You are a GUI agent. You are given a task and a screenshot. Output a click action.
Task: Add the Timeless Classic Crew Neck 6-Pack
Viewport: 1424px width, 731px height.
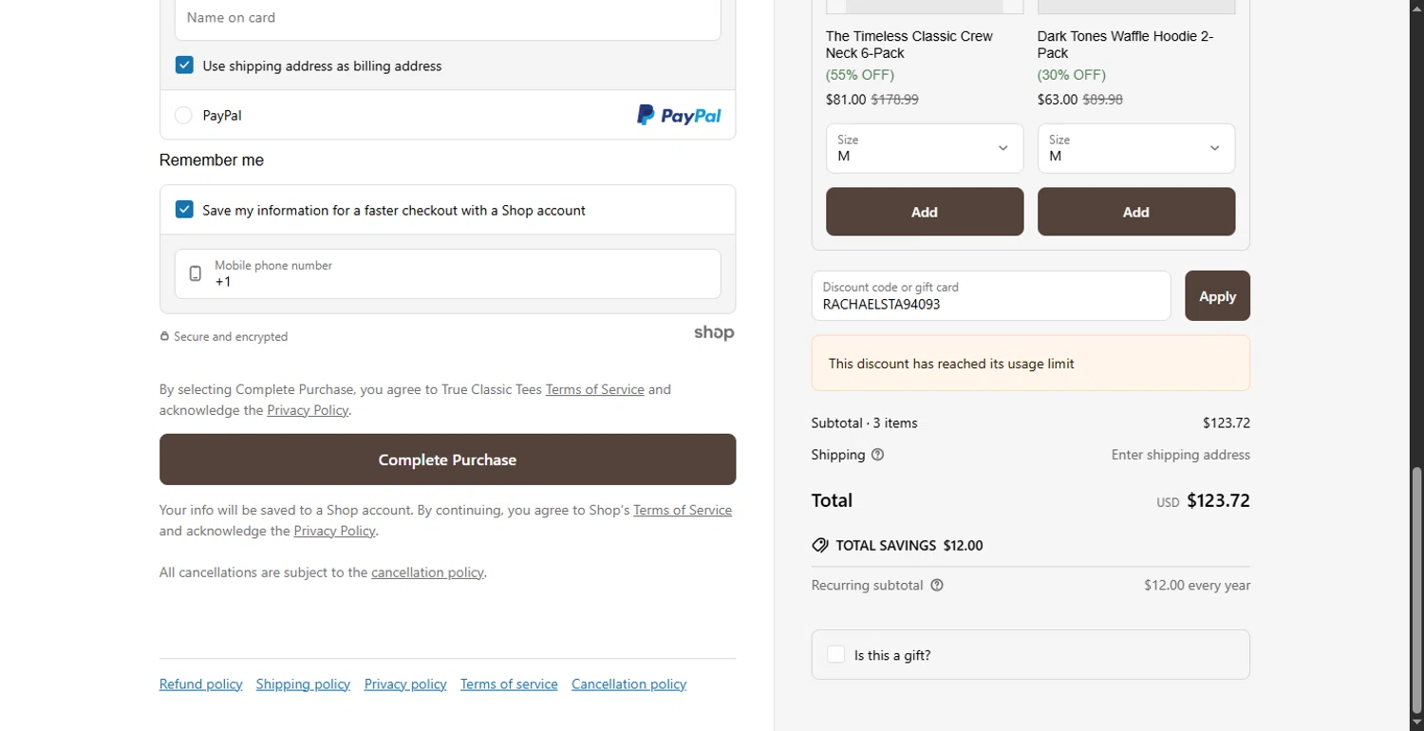pyautogui.click(x=924, y=212)
